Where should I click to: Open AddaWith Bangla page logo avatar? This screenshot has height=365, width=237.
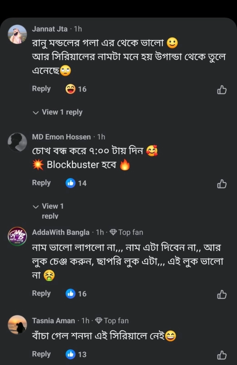pyautogui.click(x=18, y=237)
